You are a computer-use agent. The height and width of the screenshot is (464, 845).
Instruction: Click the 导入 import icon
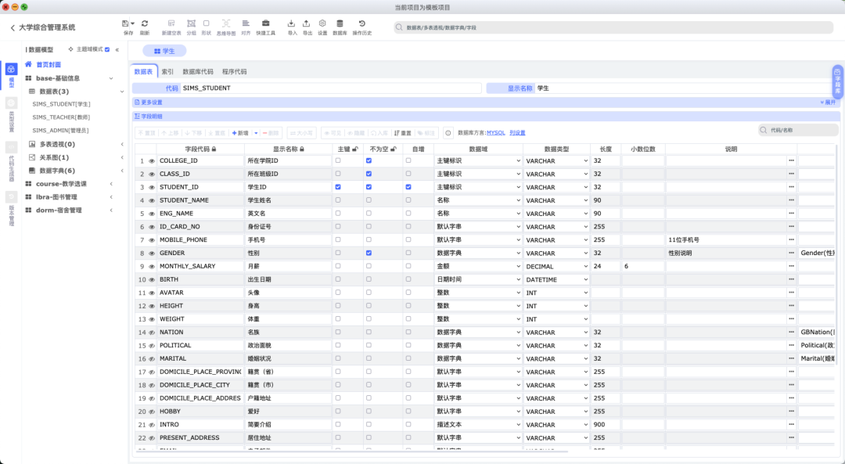pyautogui.click(x=292, y=23)
